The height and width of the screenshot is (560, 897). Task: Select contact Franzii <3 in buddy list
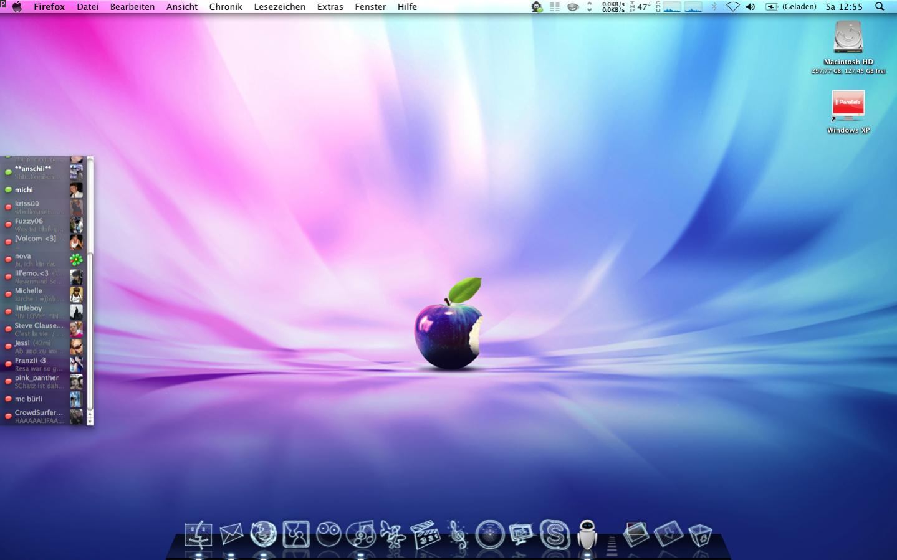[x=42, y=364]
